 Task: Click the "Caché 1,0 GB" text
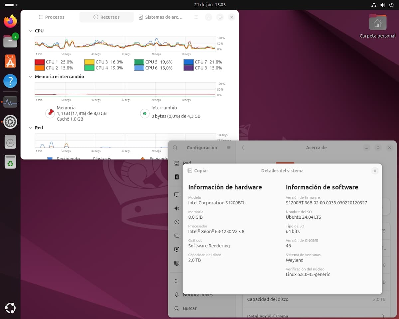coord(70,119)
